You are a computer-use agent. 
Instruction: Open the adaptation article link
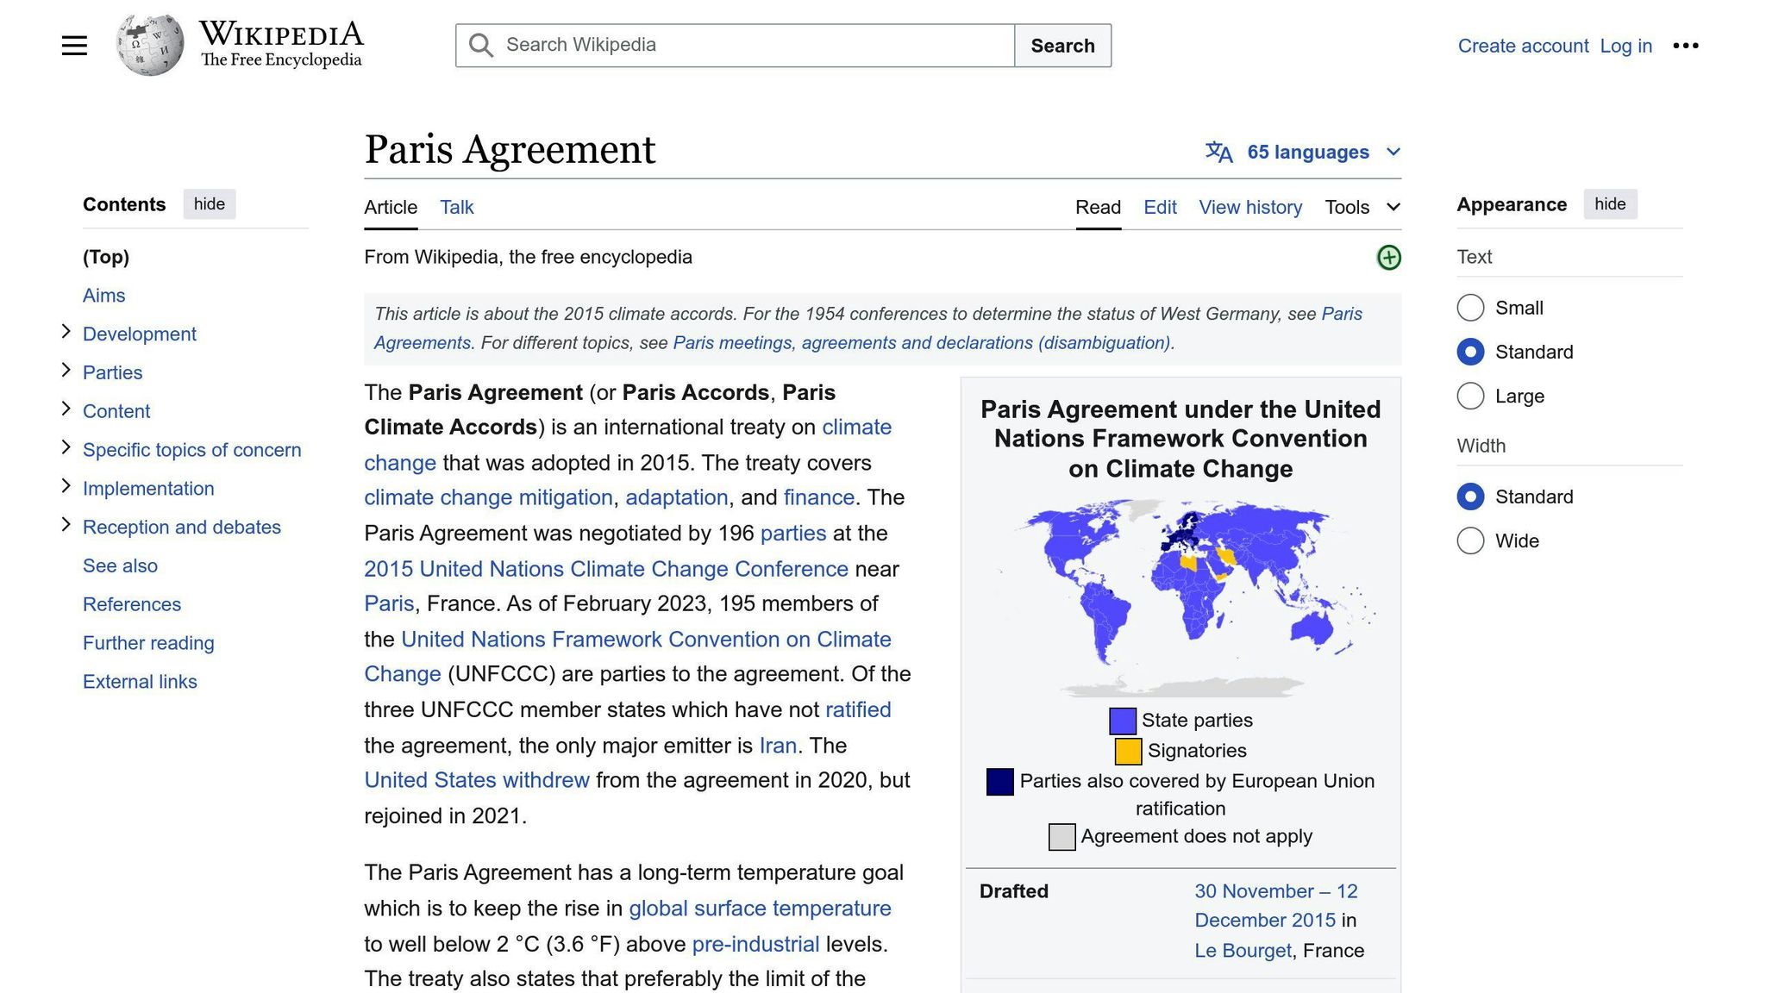tap(677, 497)
